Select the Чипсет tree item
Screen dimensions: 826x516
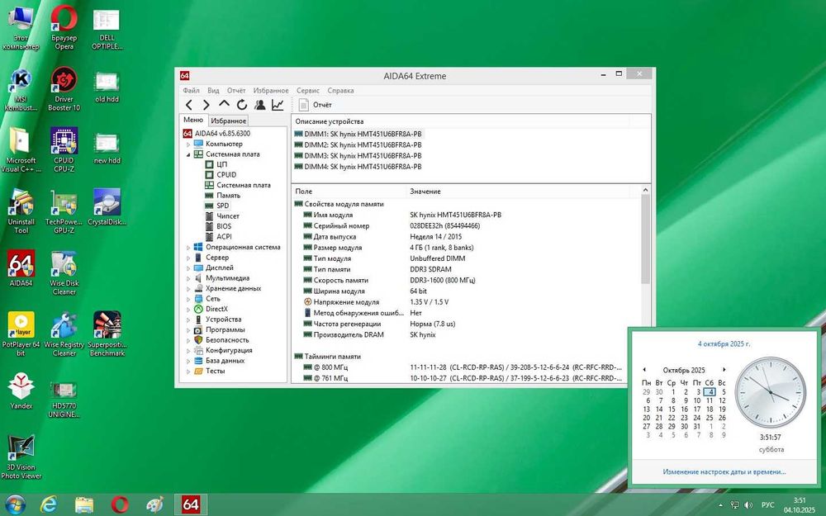tap(228, 216)
